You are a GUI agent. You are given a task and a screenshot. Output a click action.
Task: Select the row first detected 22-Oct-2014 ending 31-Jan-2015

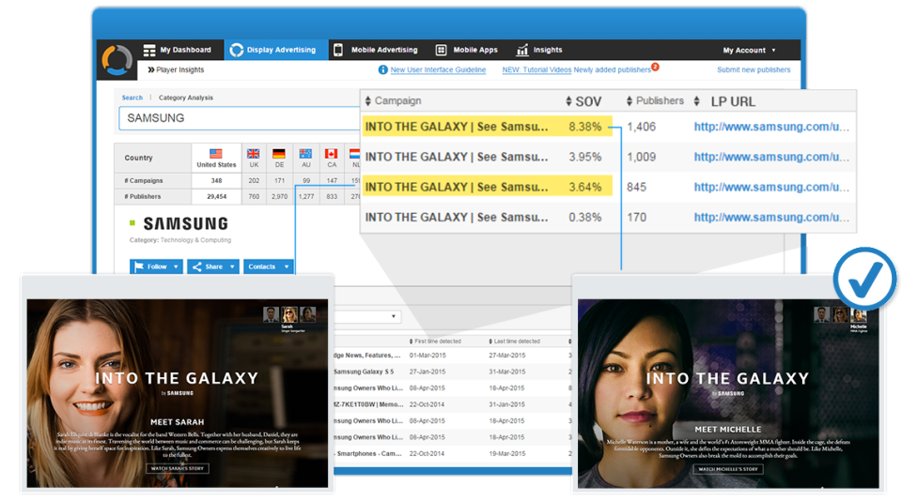[x=453, y=404]
